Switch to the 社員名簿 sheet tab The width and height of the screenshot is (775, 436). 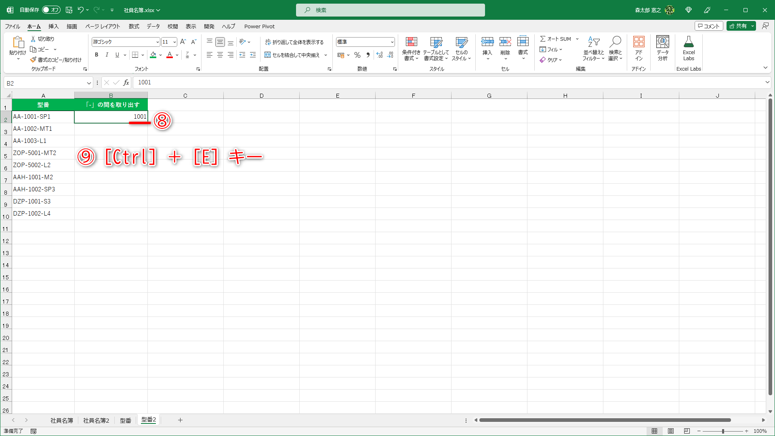coord(62,420)
